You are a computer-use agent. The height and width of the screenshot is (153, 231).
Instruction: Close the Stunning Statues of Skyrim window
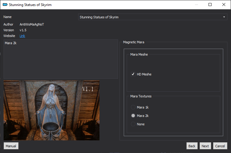[224, 5]
